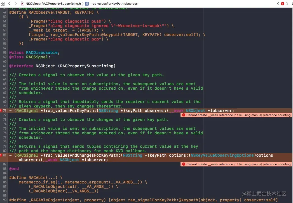
Task: Jump to next issue arrow
Action: 287,4
